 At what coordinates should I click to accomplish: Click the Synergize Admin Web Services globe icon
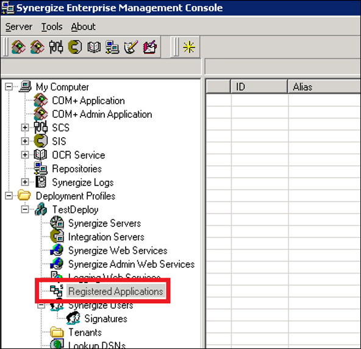57,264
